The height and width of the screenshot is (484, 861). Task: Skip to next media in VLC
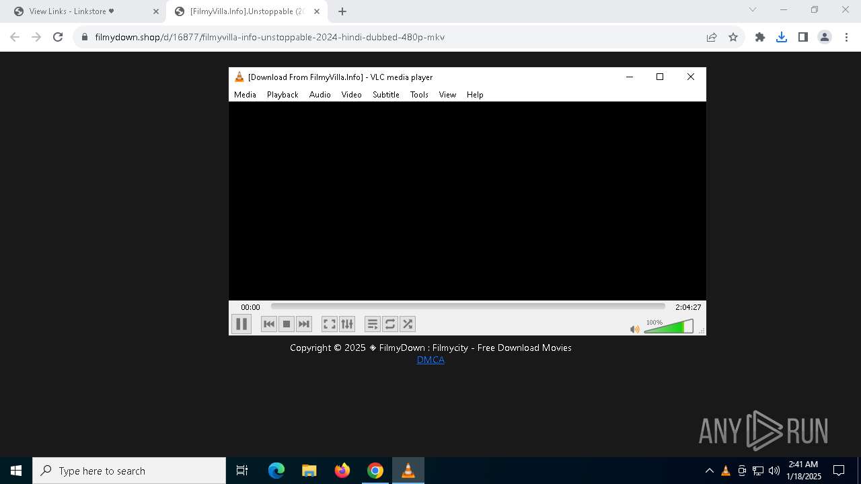click(304, 324)
